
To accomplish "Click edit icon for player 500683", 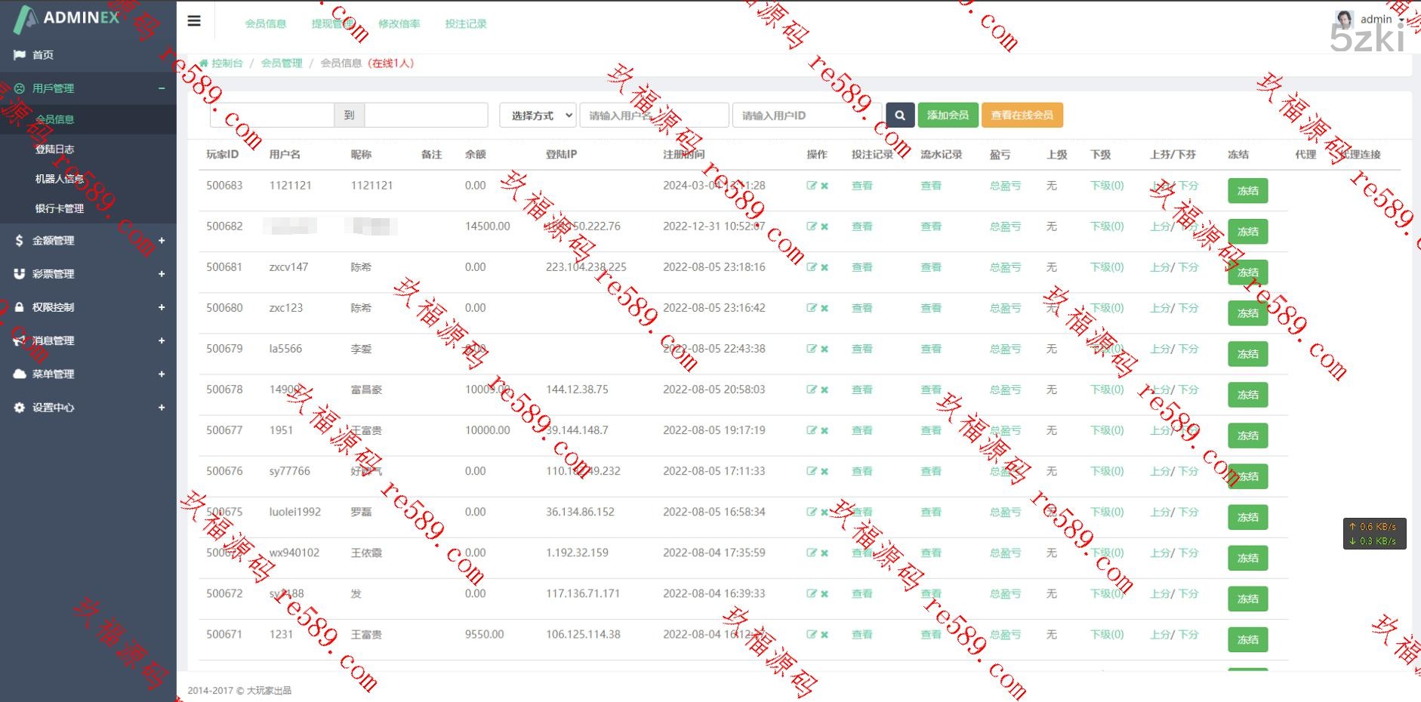I will 811,186.
